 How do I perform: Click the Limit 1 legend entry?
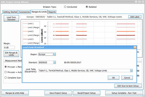[x=28, y=24]
